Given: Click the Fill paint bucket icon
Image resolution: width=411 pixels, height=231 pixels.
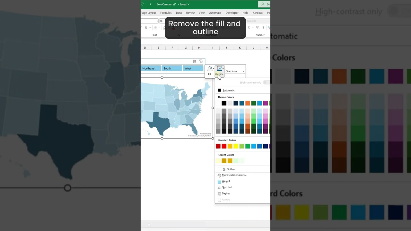Looking at the screenshot, I should [210, 68].
